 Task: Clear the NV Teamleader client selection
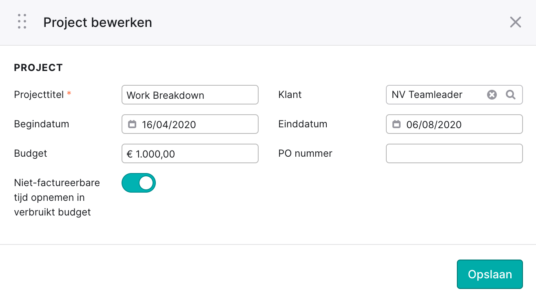click(x=492, y=95)
